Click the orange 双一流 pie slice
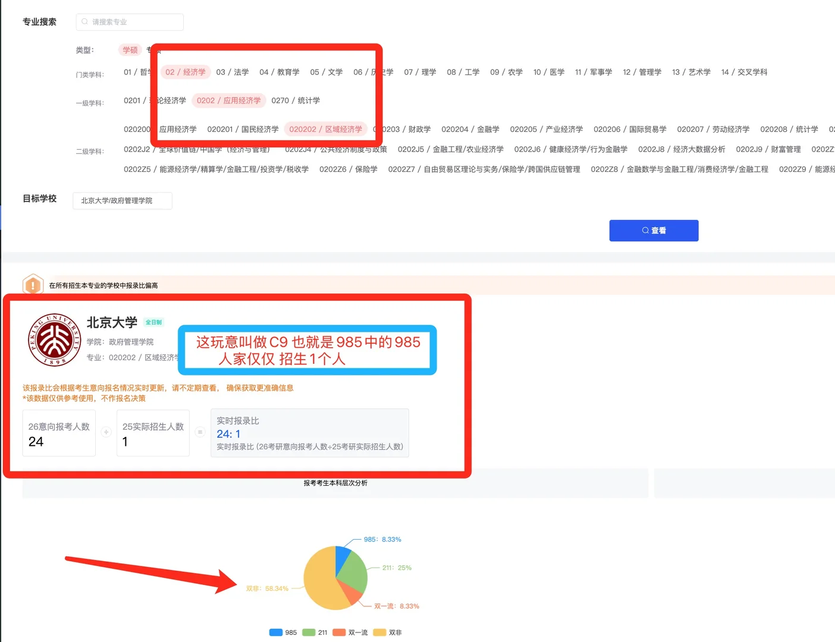The image size is (835, 642). point(352,593)
